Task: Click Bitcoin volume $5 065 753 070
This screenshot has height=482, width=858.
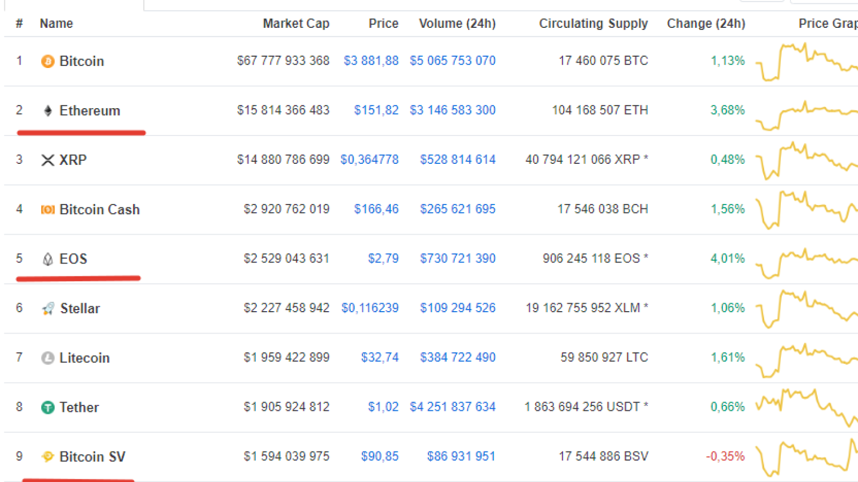Action: click(x=453, y=61)
